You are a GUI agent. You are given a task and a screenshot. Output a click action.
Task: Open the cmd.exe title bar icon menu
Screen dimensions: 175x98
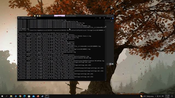coord(19,18)
